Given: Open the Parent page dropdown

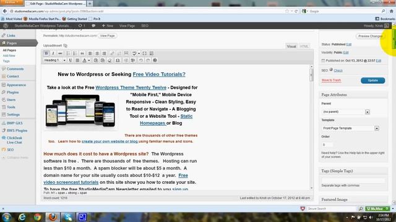Looking at the screenshot, I should [346, 112].
